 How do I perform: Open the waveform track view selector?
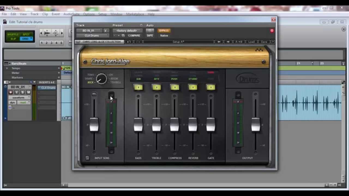point(20,97)
